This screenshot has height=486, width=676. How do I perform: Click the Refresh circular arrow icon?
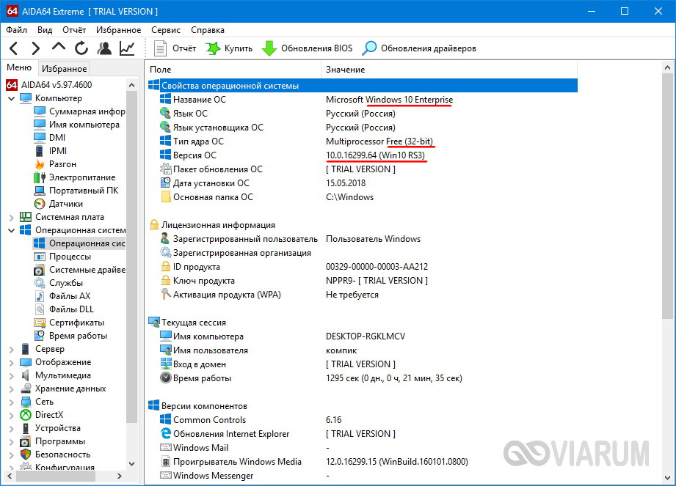pos(81,48)
